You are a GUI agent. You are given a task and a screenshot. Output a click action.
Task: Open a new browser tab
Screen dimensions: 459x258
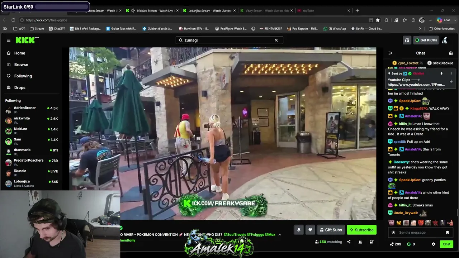click(357, 11)
